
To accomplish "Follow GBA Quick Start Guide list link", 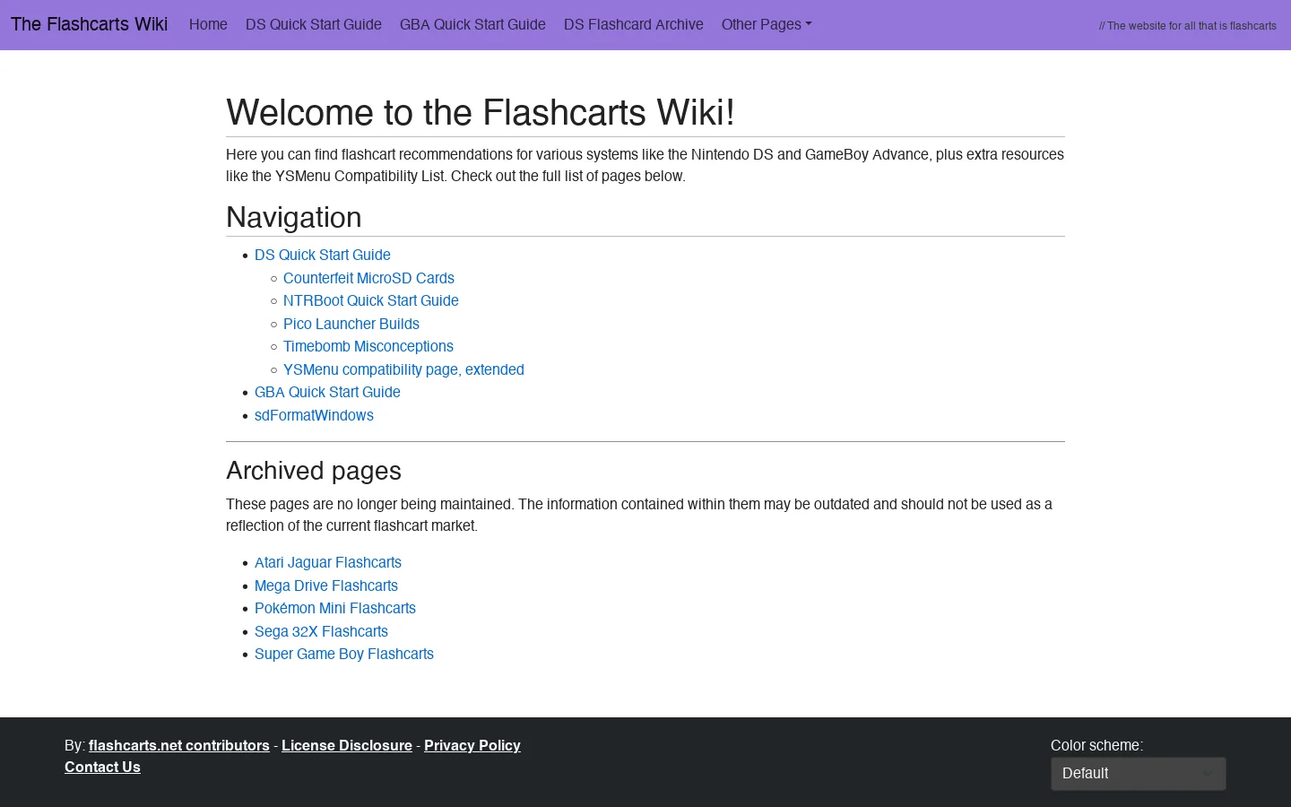I will click(x=327, y=392).
